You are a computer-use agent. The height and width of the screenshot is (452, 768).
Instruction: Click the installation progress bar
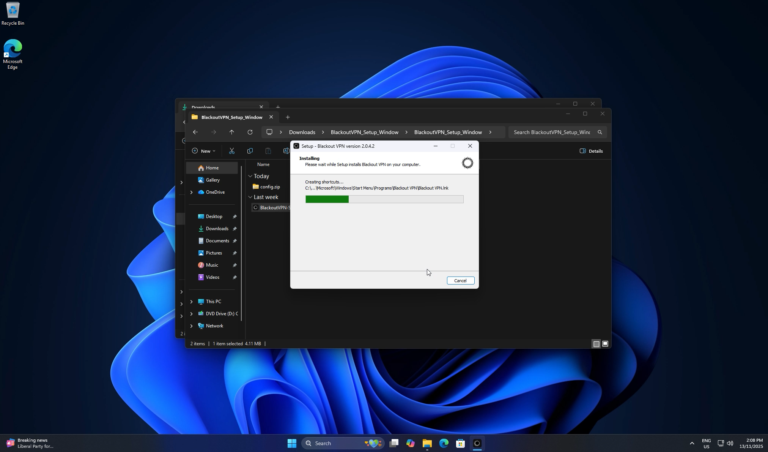384,199
